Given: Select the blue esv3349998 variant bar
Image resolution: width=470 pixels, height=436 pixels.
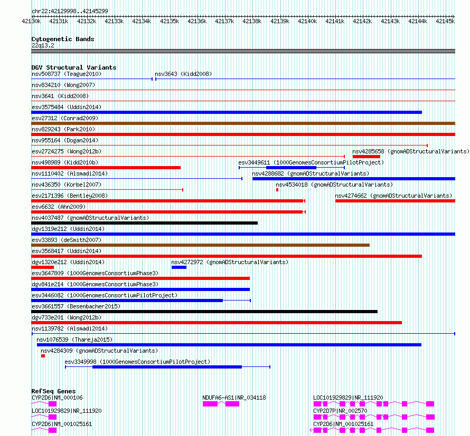Looking at the screenshot, I should tap(167, 367).
